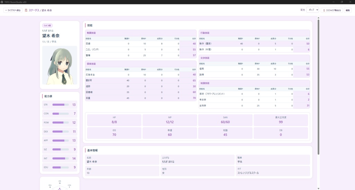
Task: Click the HP 8/8 stat box
Action: pyautogui.click(x=114, y=120)
